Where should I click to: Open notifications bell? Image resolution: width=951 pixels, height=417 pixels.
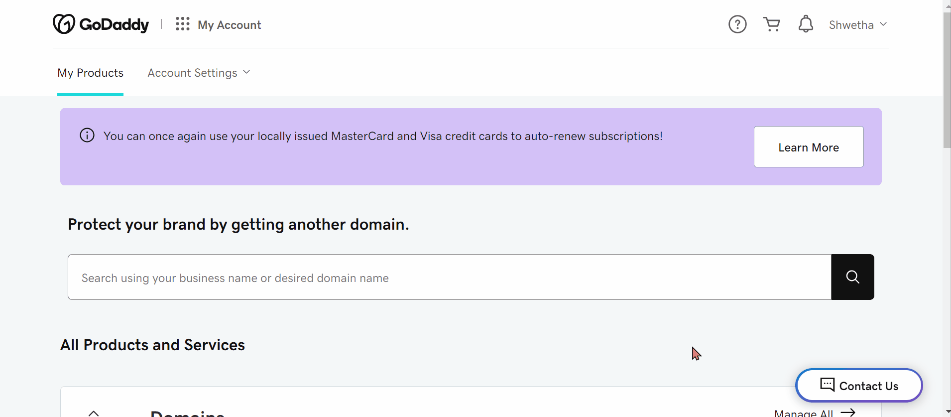[806, 24]
